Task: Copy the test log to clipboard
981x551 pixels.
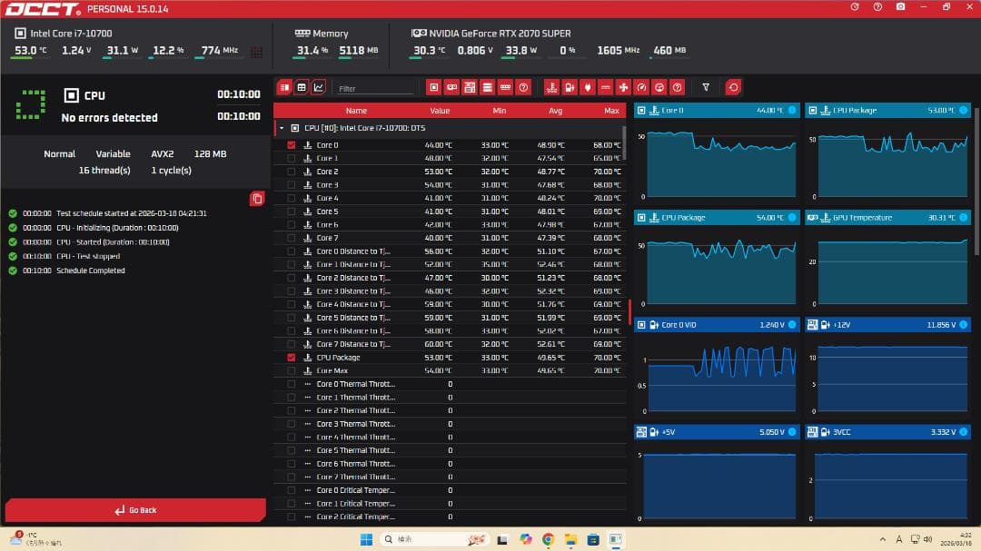Action: click(x=257, y=199)
